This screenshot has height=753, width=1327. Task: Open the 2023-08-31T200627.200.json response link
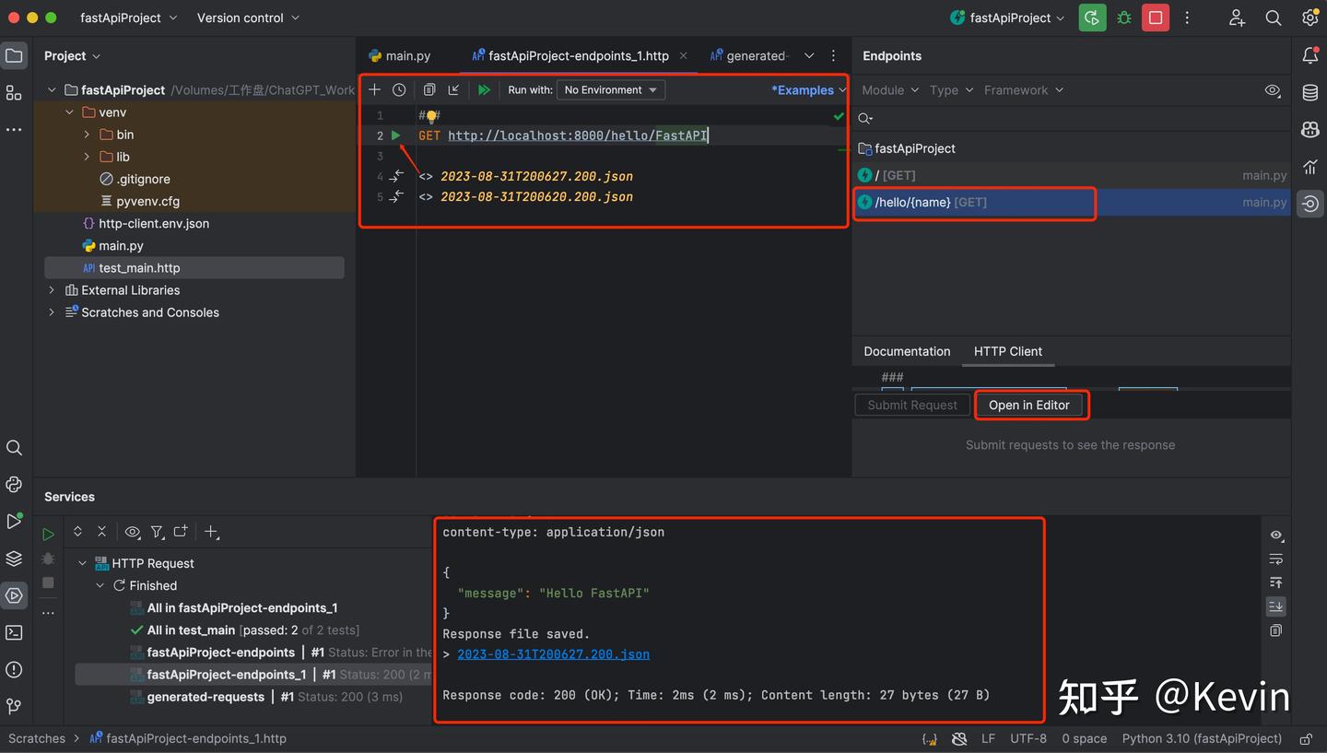[x=553, y=653]
